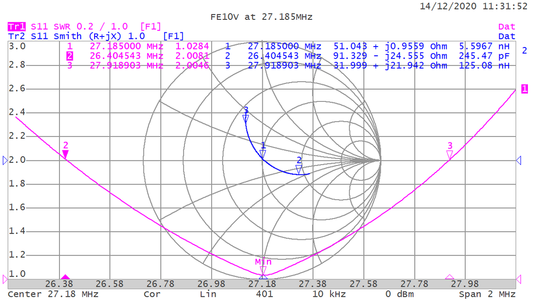Click the 401 points readout
Viewport: 533px width, 308px height.
click(265, 294)
